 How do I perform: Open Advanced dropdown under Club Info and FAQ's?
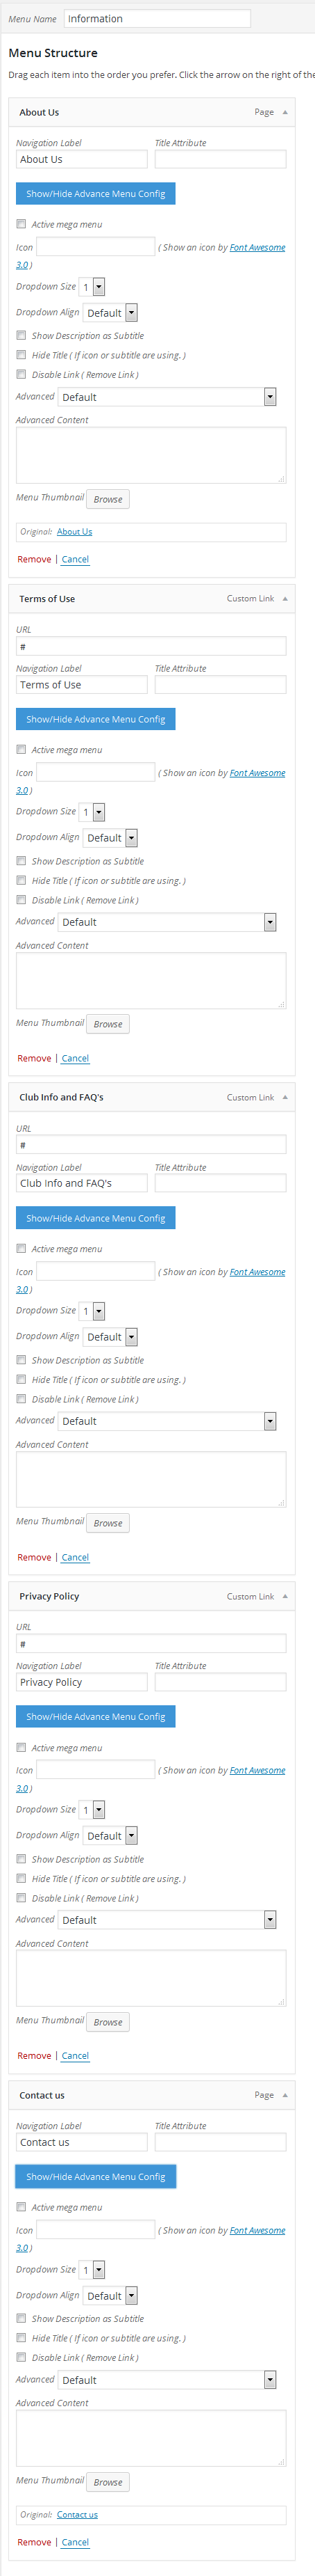coord(167,1421)
